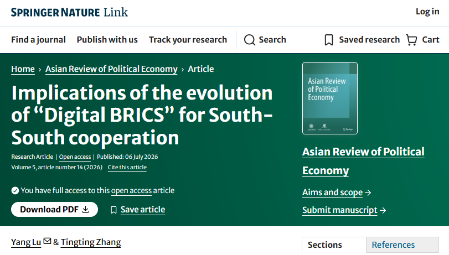Open Find a journal menu
This screenshot has width=449, height=255.
pos(38,39)
